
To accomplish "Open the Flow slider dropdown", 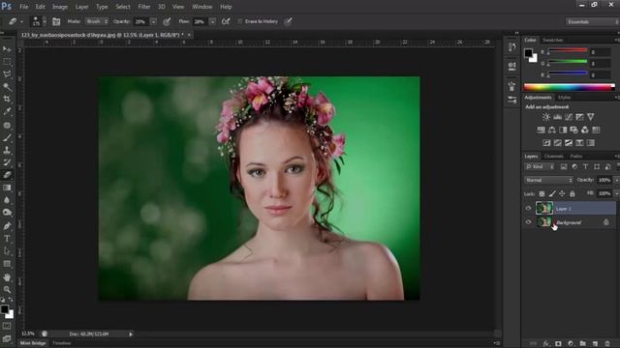I will [212, 21].
